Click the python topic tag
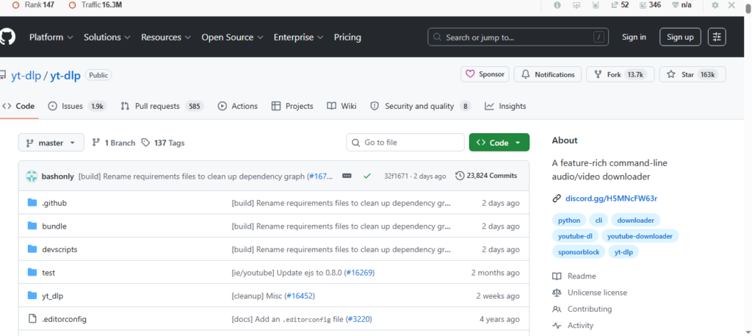Image resolution: width=752 pixels, height=336 pixels. click(569, 221)
